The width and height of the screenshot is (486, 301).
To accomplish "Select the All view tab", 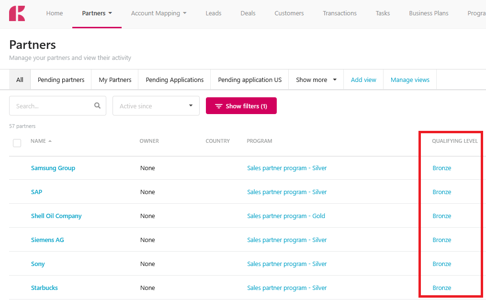I will pos(20,80).
